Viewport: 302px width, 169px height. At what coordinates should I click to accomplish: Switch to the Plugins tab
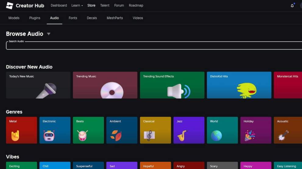(35, 18)
